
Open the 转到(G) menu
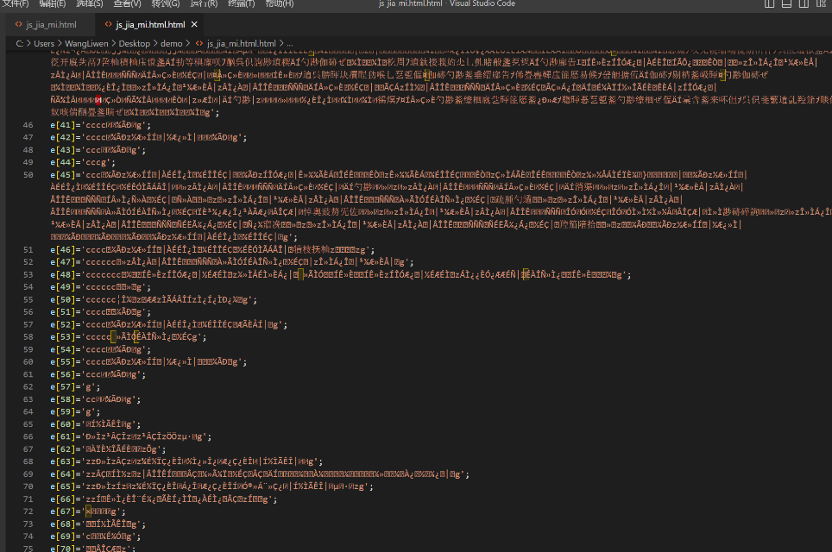click(166, 3)
